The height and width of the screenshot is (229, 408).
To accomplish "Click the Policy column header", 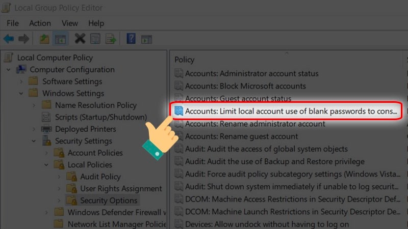I will 185,60.
